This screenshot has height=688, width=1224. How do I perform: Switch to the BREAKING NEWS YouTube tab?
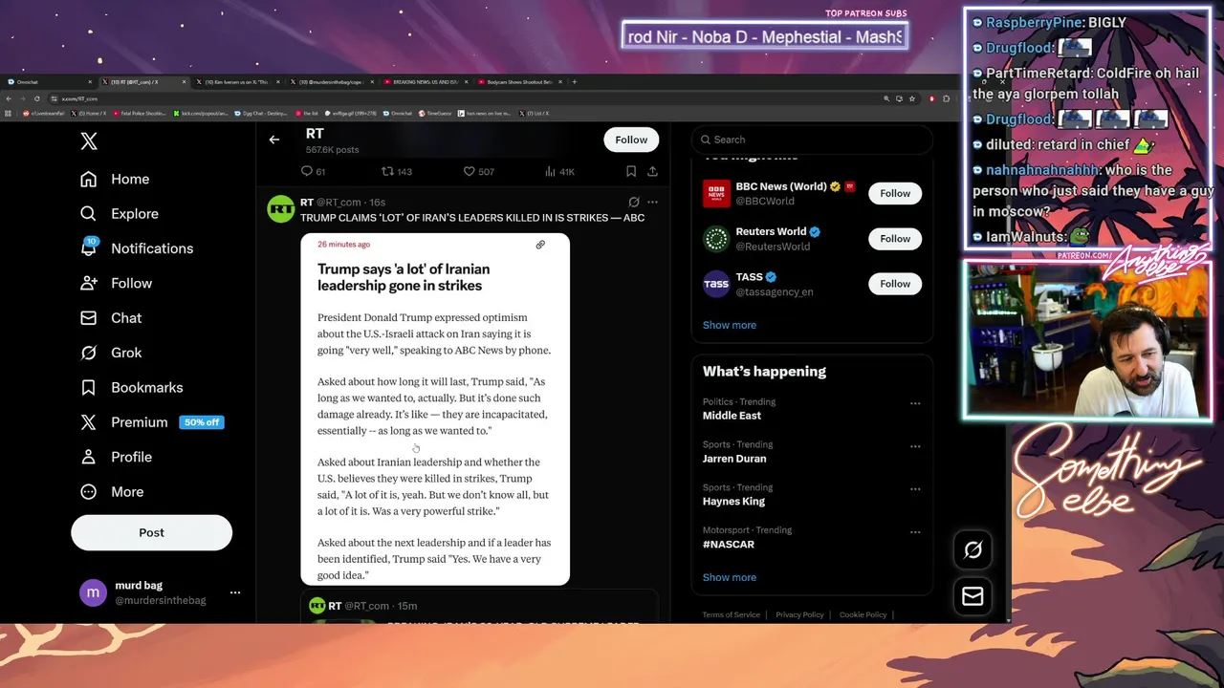click(x=425, y=82)
